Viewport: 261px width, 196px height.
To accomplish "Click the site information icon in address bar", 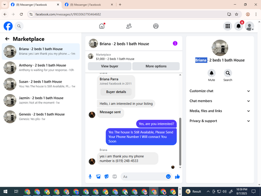I will tap(31, 14).
